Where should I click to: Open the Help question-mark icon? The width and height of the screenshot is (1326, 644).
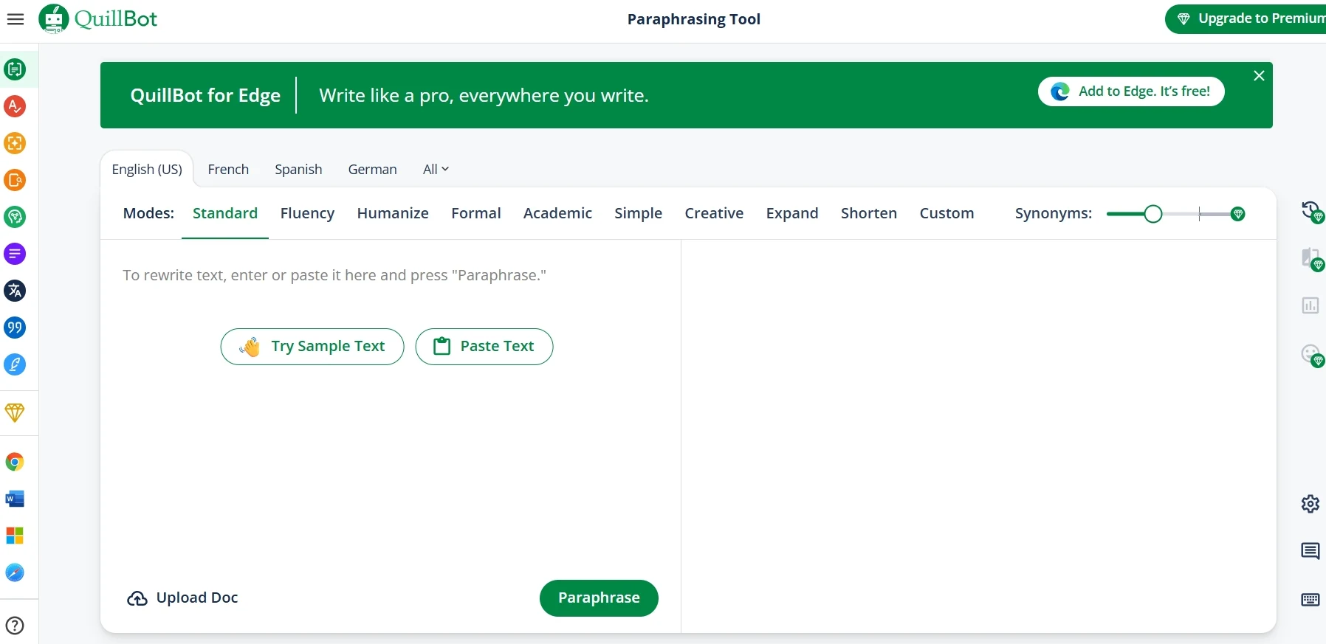click(15, 626)
